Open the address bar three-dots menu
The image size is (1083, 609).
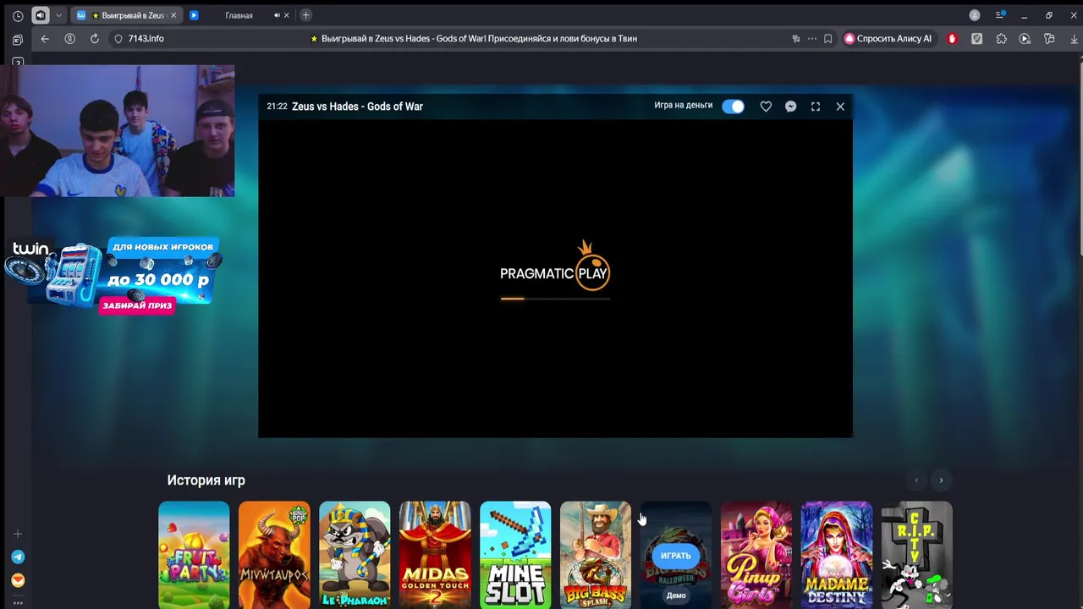click(812, 39)
